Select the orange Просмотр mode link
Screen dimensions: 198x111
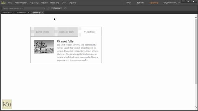click(x=154, y=3)
